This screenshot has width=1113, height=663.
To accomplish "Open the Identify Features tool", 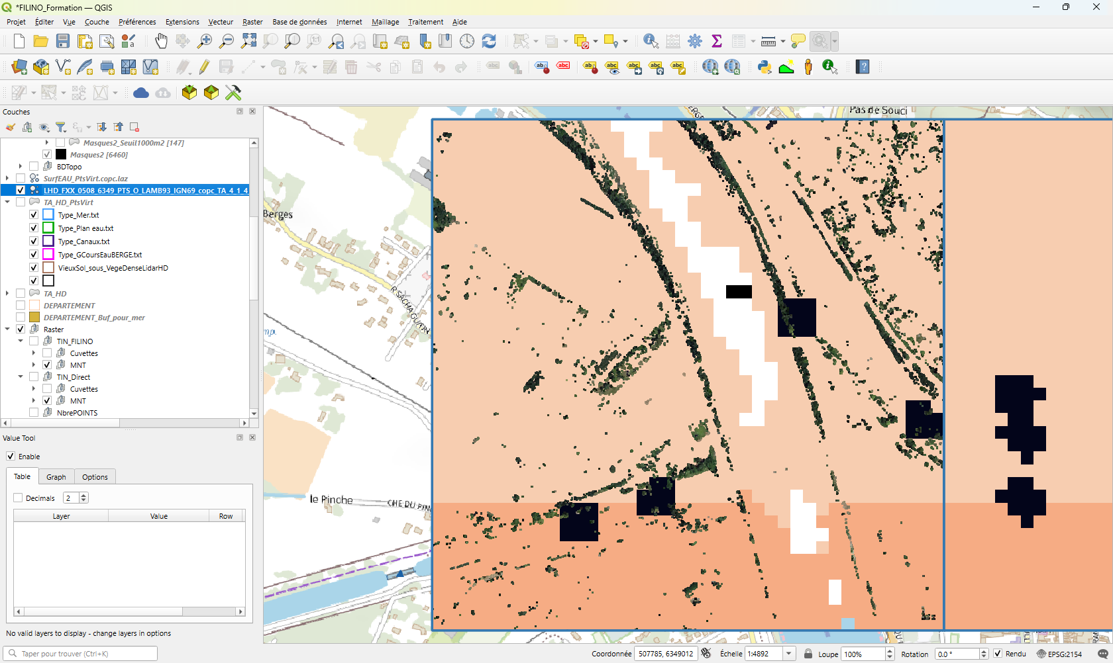I will tap(651, 41).
